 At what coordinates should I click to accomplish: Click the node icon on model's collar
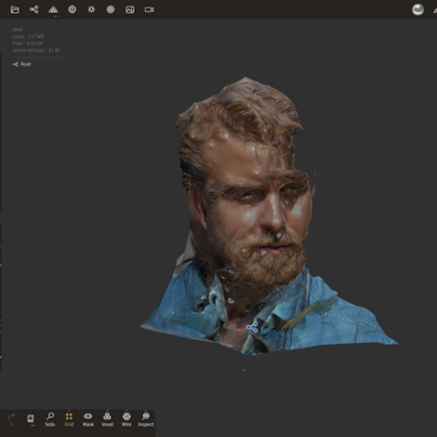252,327
